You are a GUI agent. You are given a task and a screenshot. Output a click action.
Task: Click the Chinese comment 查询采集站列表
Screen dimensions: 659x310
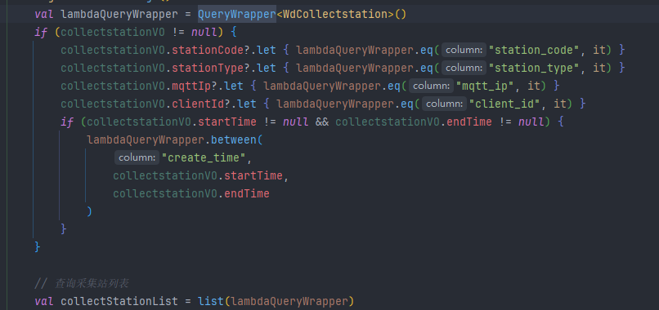click(92, 284)
